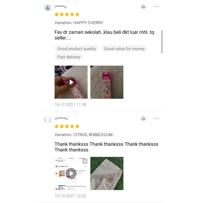
Task: Open more options for j*****o review
Action: pos(156,6)
